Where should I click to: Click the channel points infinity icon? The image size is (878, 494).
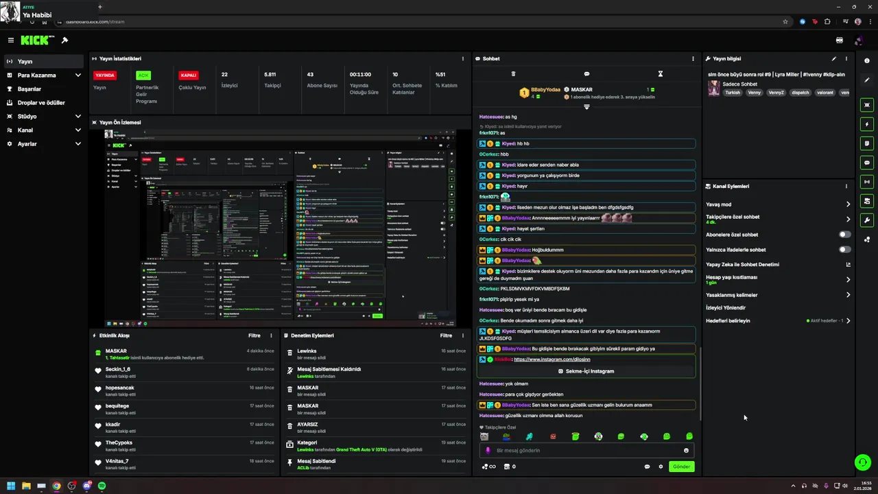(x=488, y=467)
